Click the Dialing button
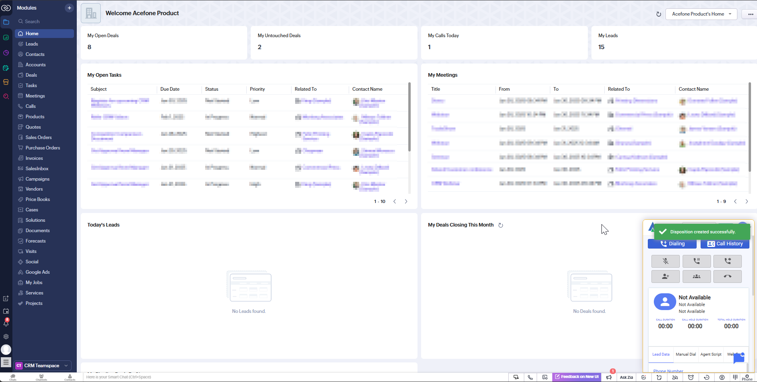The image size is (757, 382). 672,244
